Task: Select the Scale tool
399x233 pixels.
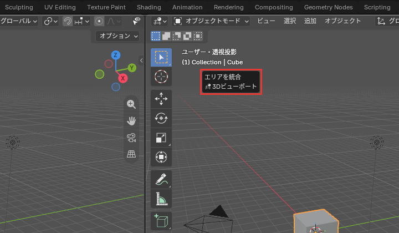Action: [161, 138]
